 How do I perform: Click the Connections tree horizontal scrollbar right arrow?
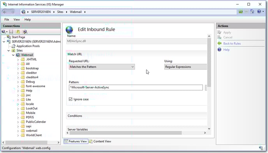58,142
